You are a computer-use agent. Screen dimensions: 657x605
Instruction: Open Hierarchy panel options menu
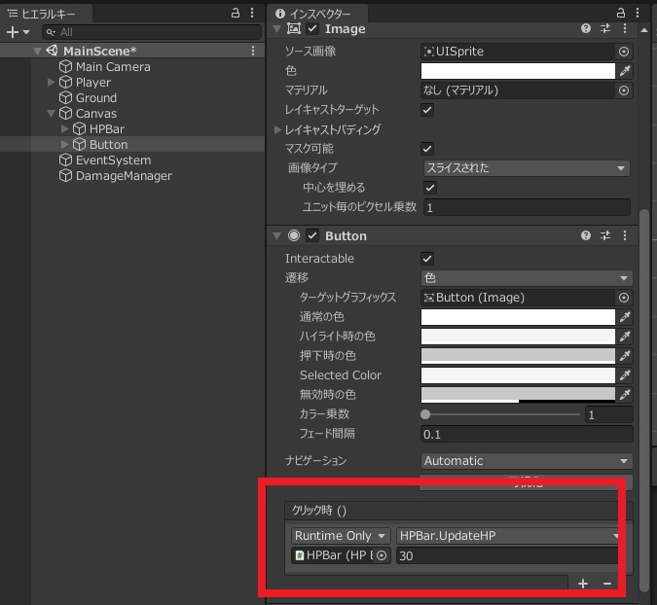pyautogui.click(x=252, y=13)
